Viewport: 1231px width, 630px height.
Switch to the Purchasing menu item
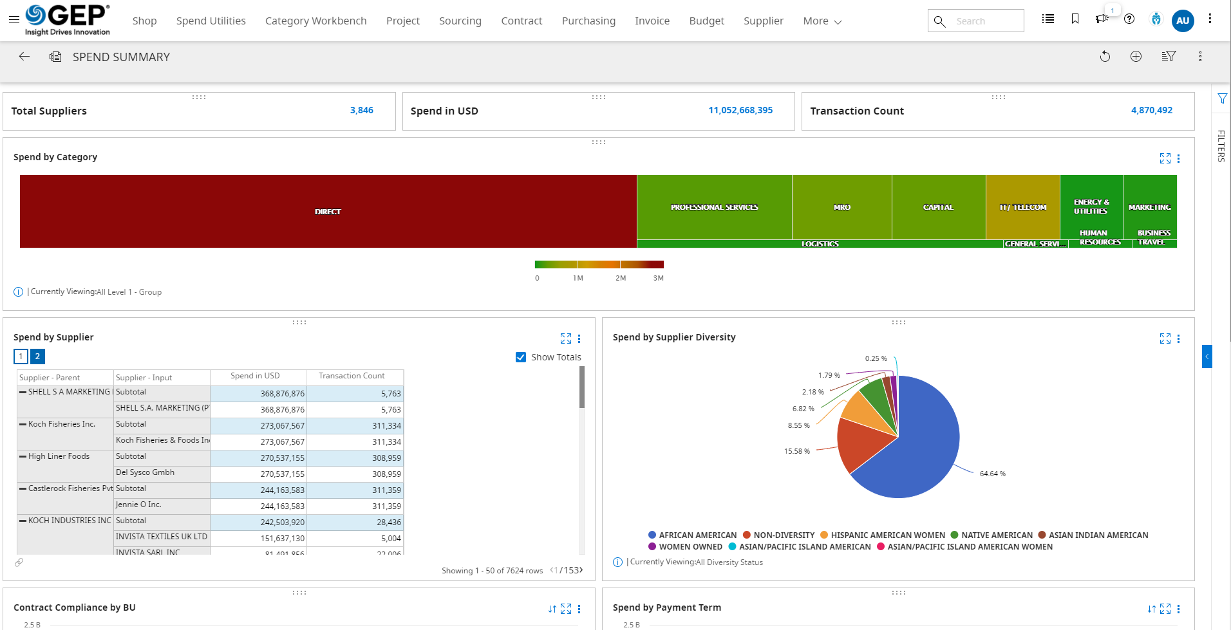[588, 21]
